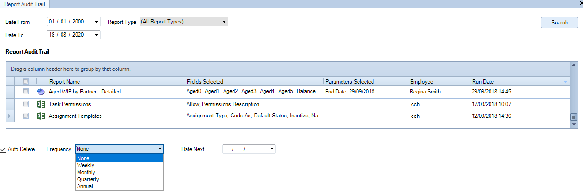Sort by the Fields Selected column header

coord(254,82)
